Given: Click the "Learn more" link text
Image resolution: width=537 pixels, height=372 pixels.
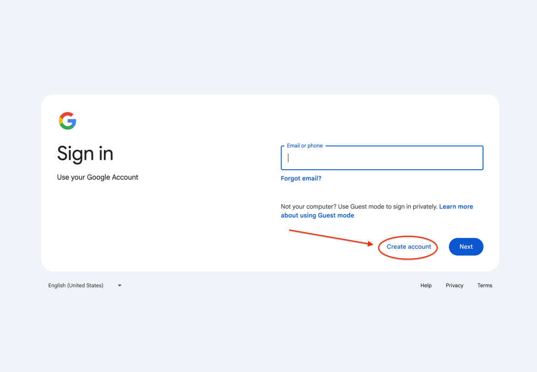Looking at the screenshot, I should [x=456, y=207].
